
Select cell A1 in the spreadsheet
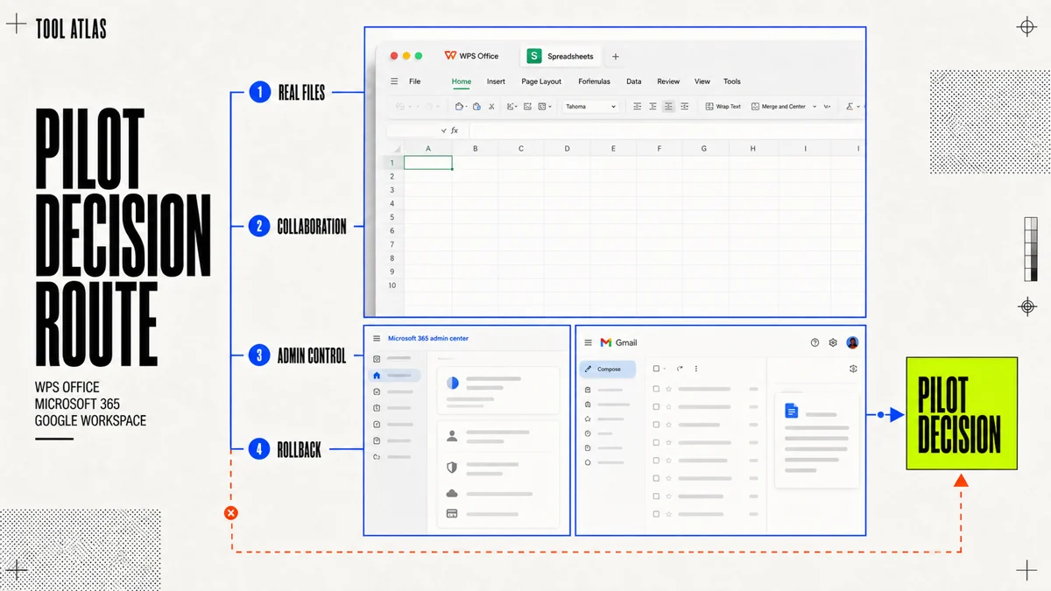pos(428,163)
